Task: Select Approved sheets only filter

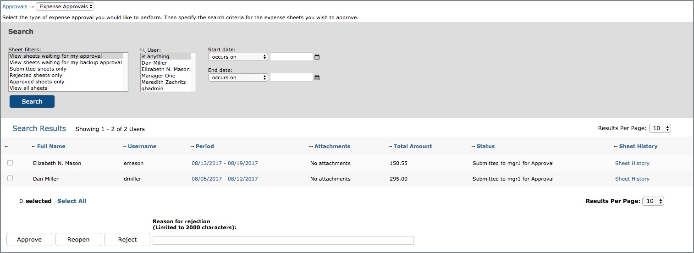Action: (x=66, y=82)
